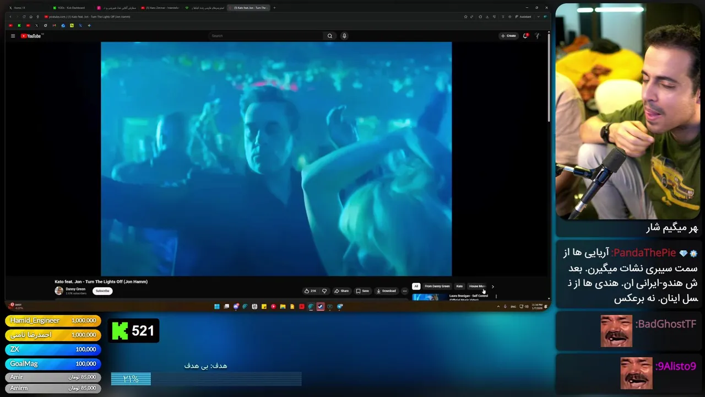Click the ZX 100,000 donor row

coord(53,349)
